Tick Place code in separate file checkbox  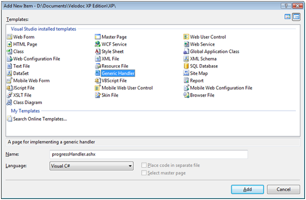click(x=144, y=166)
